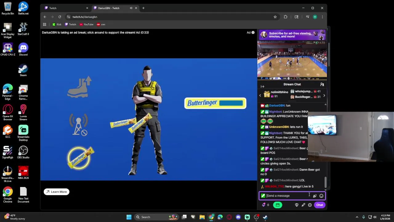Open Steam from the taskbar
This screenshot has width=394, height=222.
[265, 217]
